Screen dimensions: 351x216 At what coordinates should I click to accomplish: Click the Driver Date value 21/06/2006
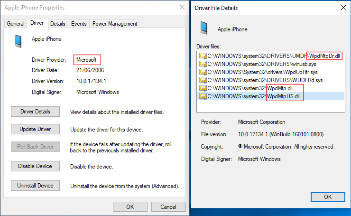pos(90,70)
